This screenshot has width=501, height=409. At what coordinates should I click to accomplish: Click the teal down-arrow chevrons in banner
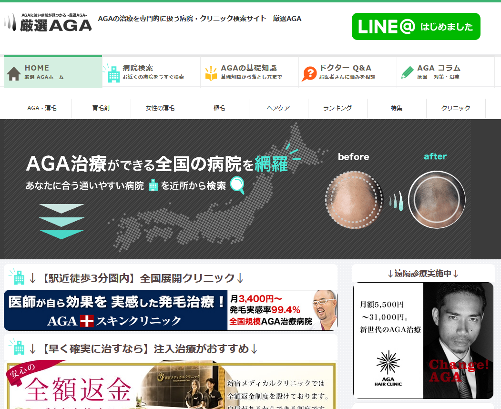61,222
